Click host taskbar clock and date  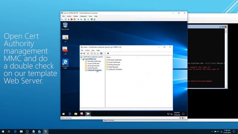click(x=227, y=131)
